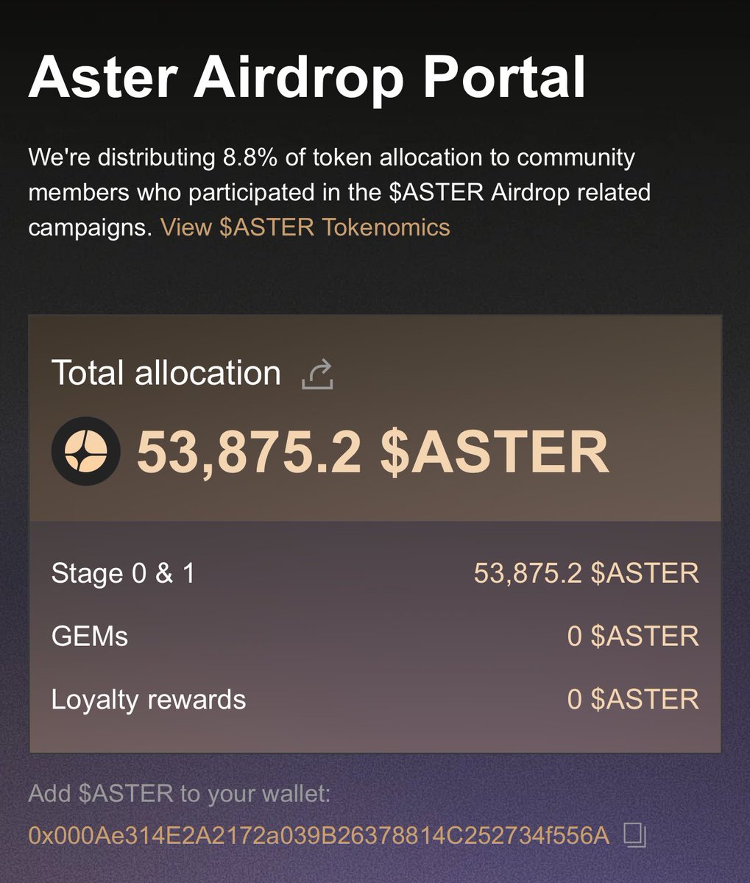
Task: Click the Add $ASTER to your wallet text
Action: tap(180, 795)
